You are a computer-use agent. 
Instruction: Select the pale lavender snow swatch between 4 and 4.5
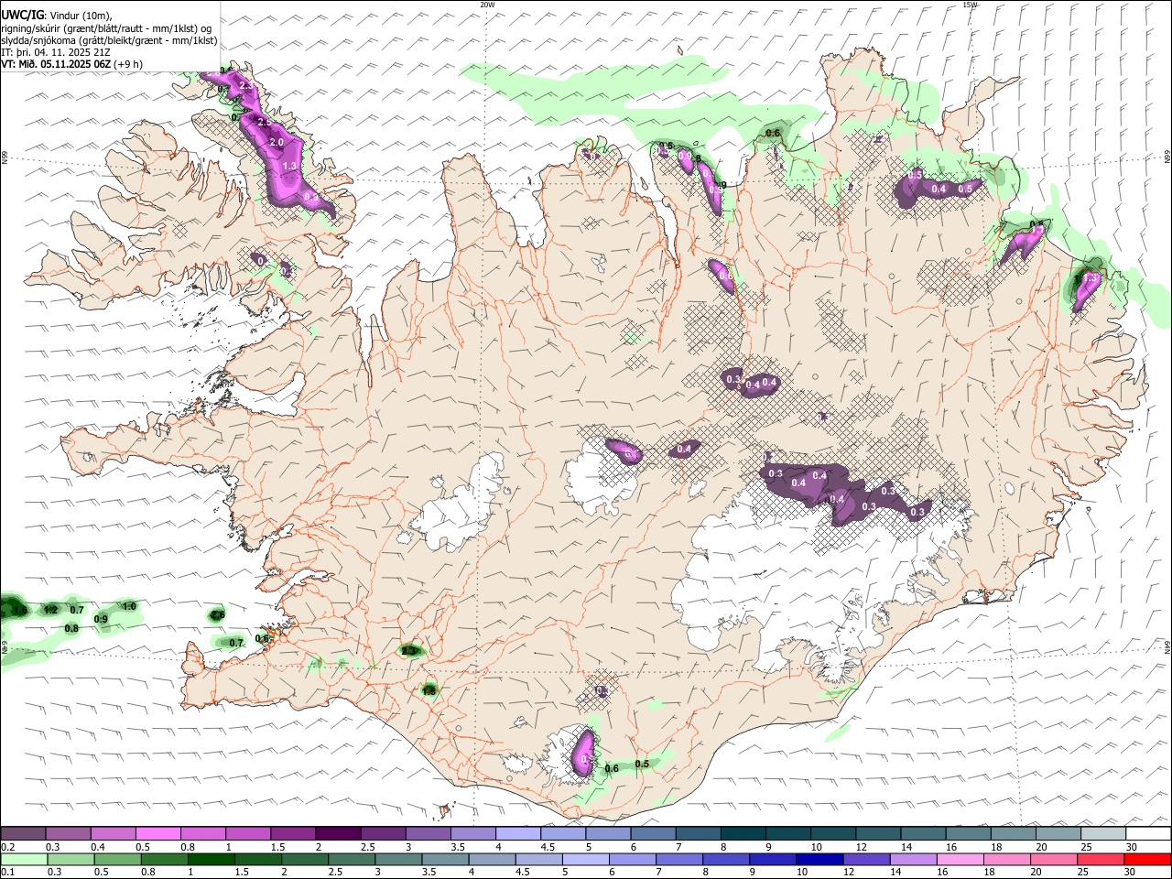tap(518, 834)
